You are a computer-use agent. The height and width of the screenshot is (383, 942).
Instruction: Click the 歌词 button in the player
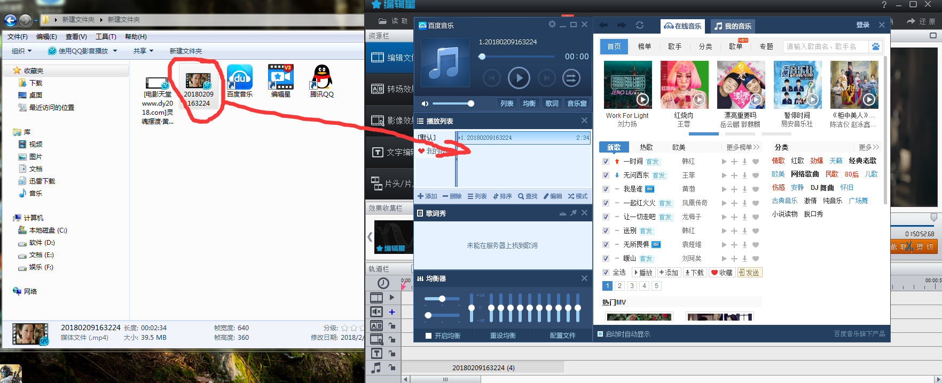pos(552,103)
